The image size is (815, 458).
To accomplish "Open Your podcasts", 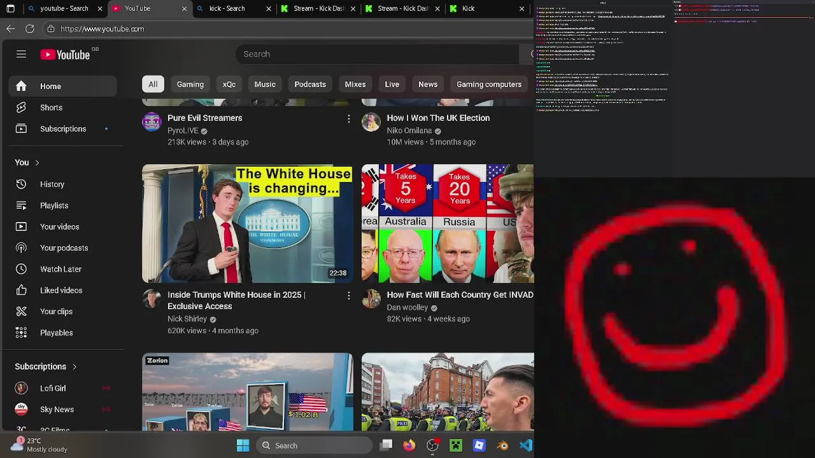I will click(62, 248).
